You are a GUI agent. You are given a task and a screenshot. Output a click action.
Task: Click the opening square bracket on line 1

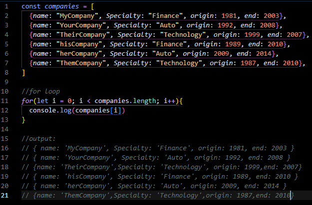(92, 6)
